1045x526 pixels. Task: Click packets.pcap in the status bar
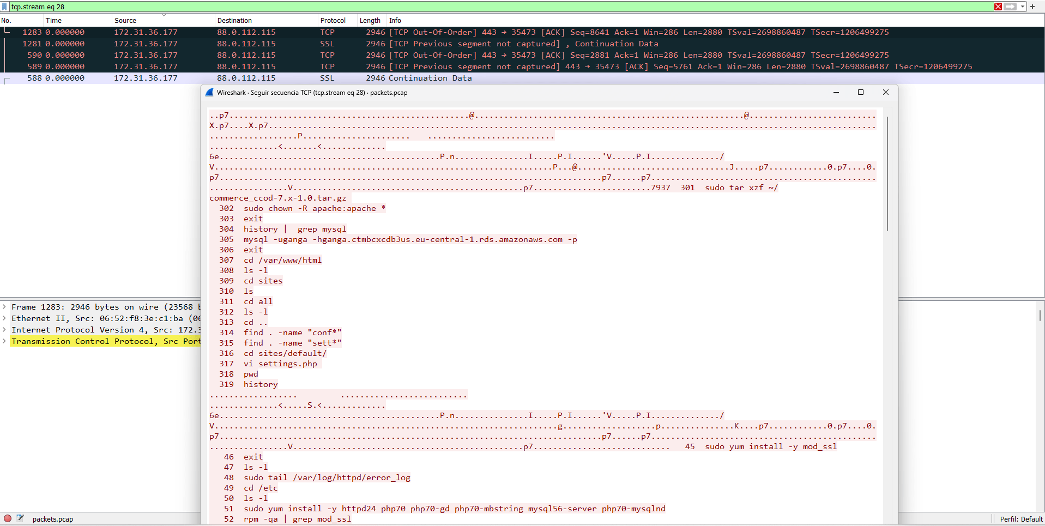[x=52, y=519]
